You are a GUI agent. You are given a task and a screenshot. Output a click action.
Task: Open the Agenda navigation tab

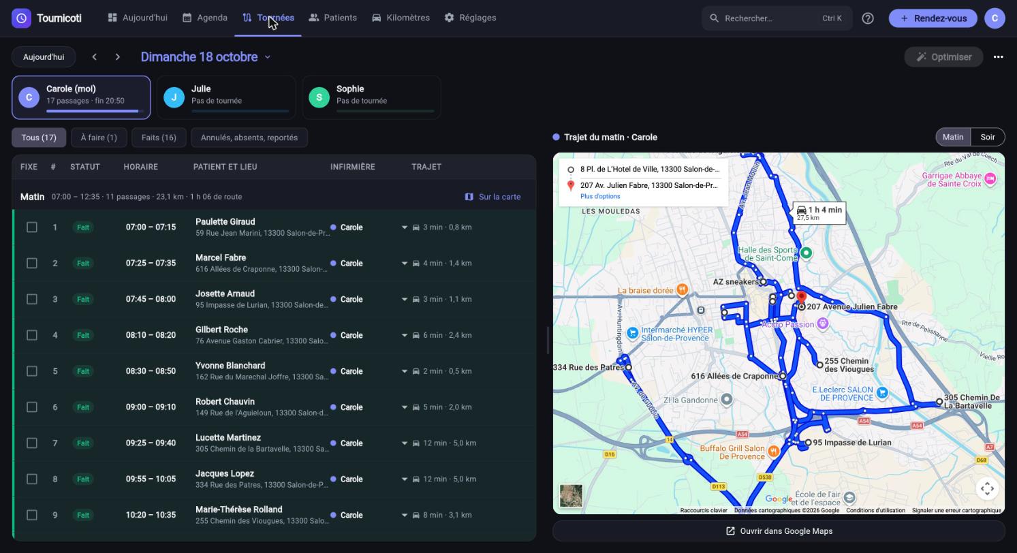pos(204,18)
